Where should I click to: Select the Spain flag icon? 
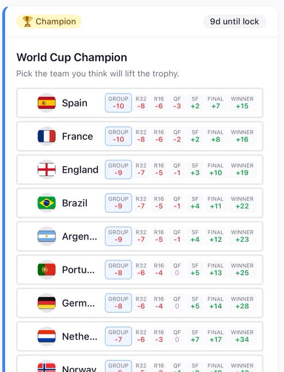[46, 103]
